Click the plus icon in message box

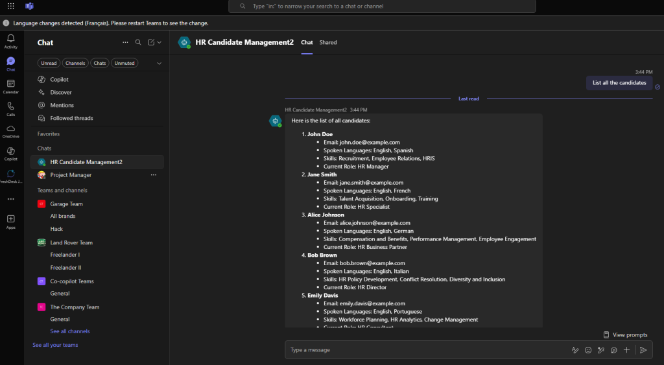pos(626,350)
